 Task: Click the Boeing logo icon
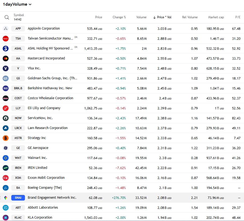point(6,188)
